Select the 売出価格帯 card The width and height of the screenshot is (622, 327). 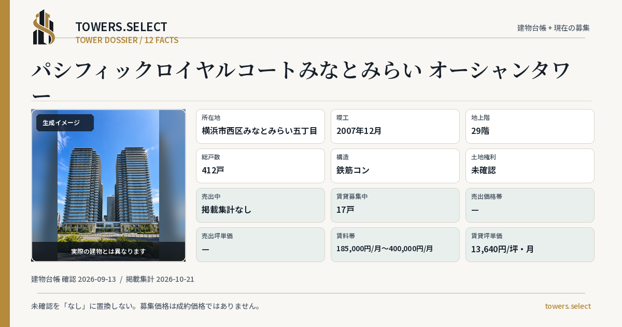530,205
